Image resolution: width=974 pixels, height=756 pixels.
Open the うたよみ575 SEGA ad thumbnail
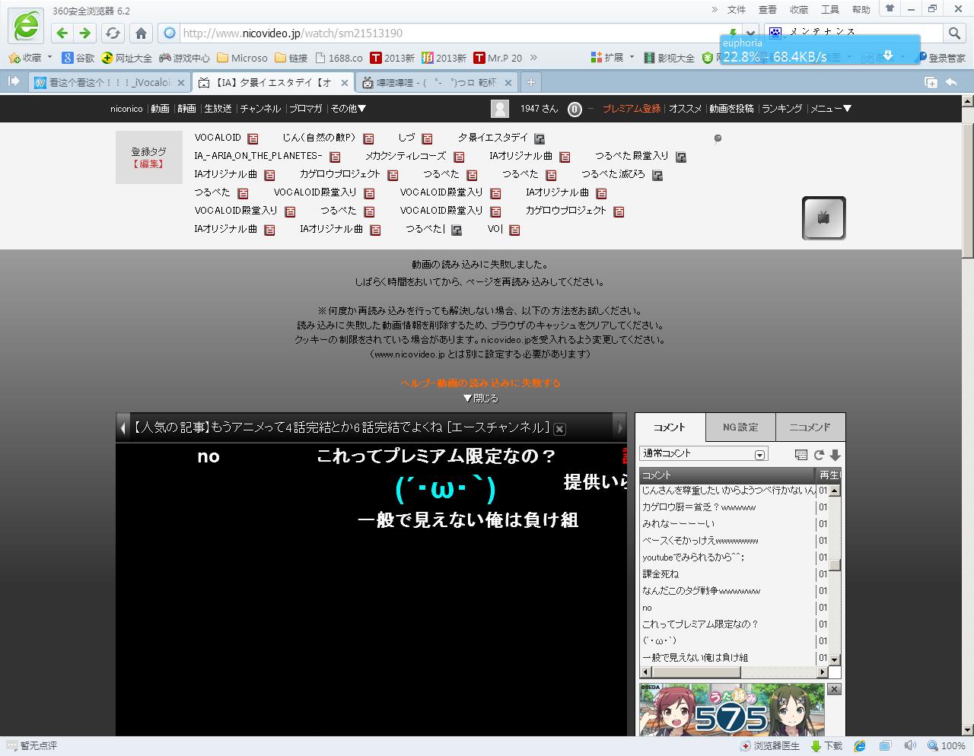coord(732,710)
